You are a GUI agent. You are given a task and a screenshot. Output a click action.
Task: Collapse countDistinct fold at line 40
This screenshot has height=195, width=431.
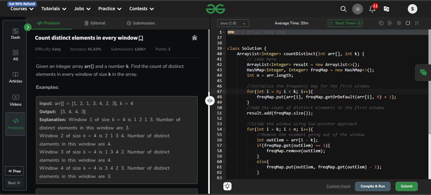point(224,54)
